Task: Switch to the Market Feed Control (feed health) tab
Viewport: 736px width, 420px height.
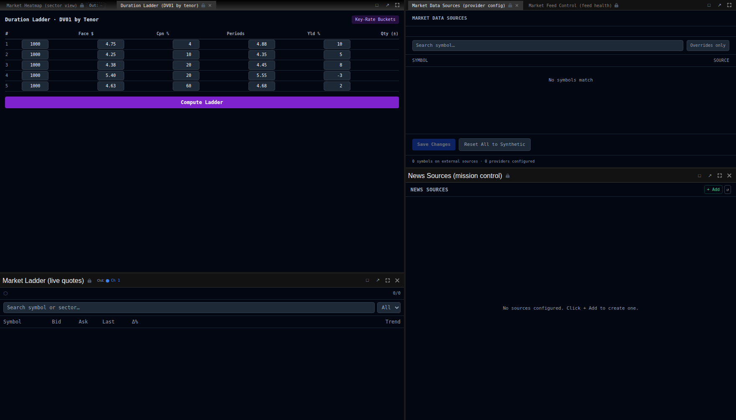Action: click(x=570, y=5)
